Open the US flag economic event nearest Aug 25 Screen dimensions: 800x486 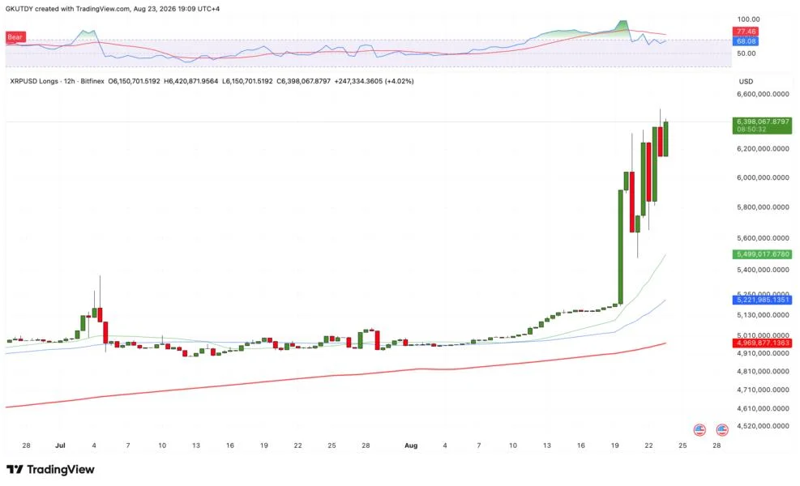(699, 430)
